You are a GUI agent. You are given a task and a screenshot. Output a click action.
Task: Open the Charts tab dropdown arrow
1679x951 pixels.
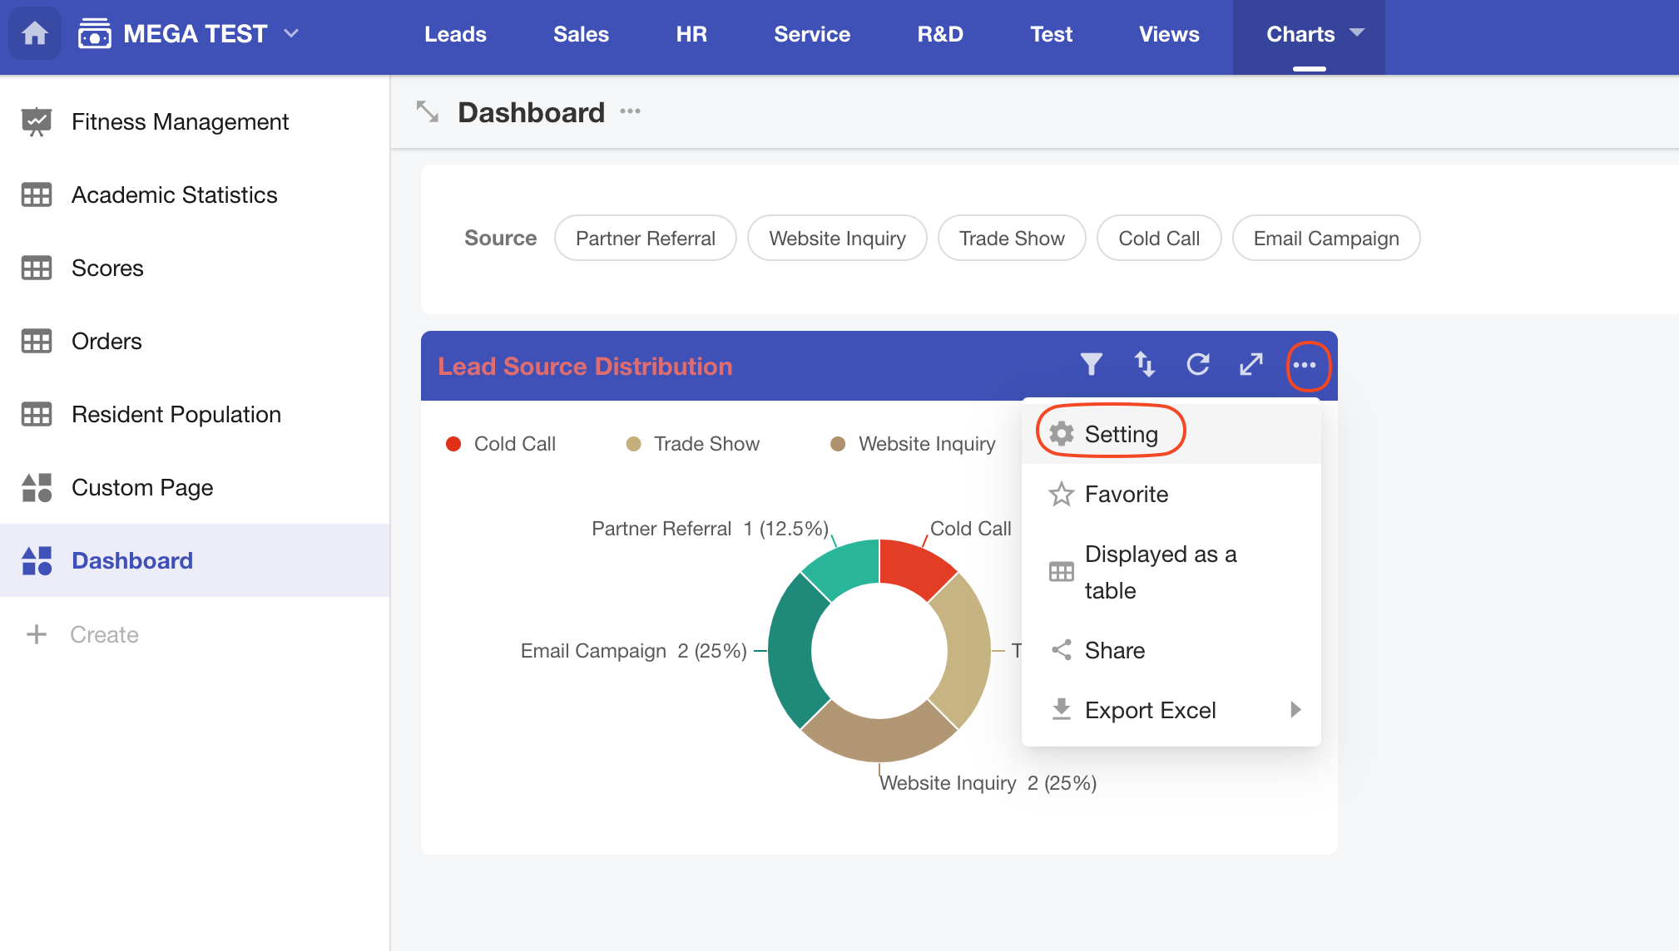click(x=1357, y=33)
